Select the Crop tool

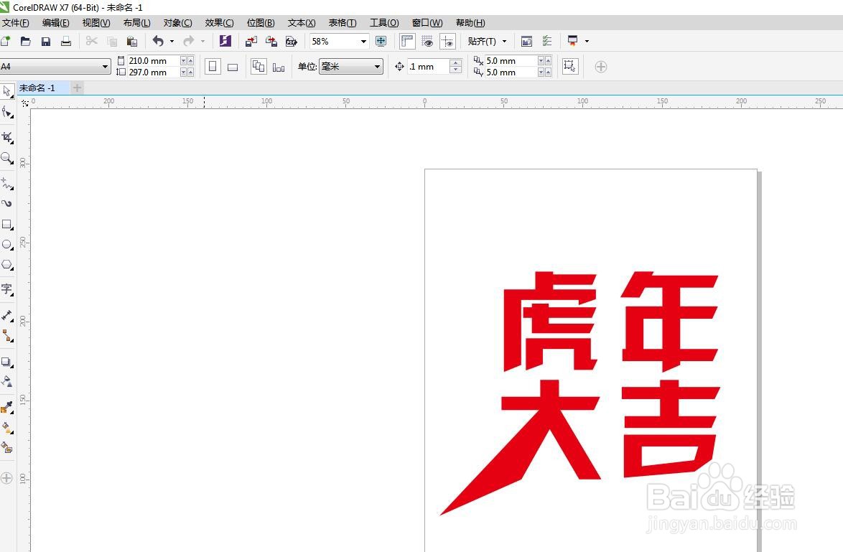coord(7,137)
